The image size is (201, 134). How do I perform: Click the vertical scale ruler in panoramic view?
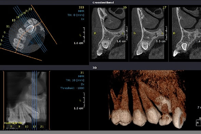pyautogui.click(x=84, y=100)
